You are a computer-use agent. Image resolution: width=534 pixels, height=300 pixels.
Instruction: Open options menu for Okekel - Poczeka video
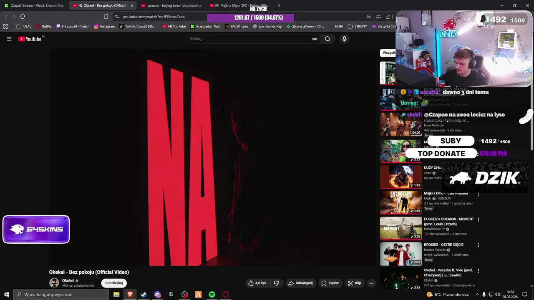pos(479,271)
